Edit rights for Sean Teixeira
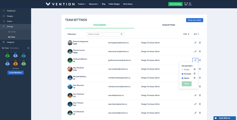 click(x=195, y=104)
